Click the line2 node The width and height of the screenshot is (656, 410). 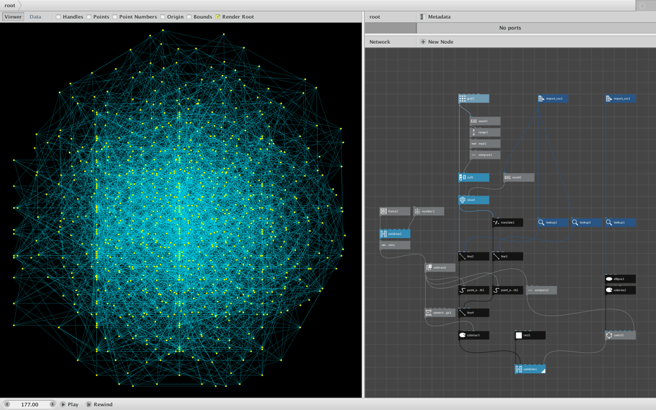474,256
